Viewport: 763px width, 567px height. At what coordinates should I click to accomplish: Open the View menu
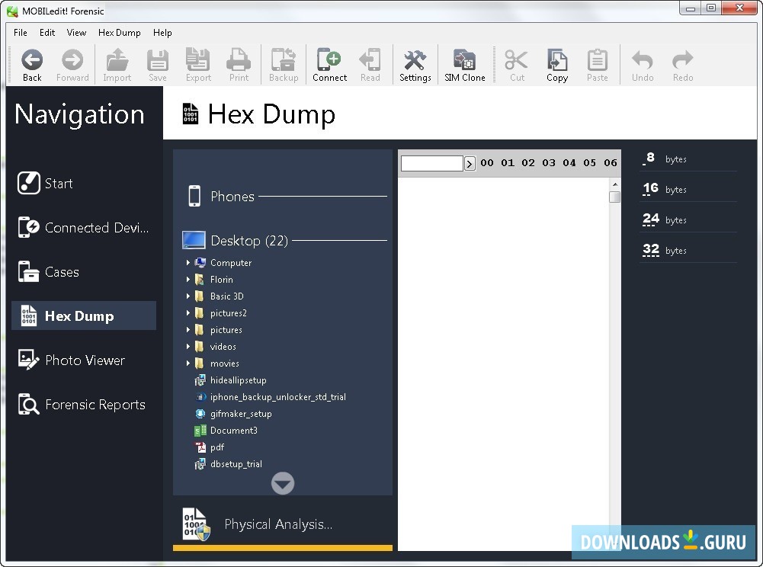tap(76, 33)
